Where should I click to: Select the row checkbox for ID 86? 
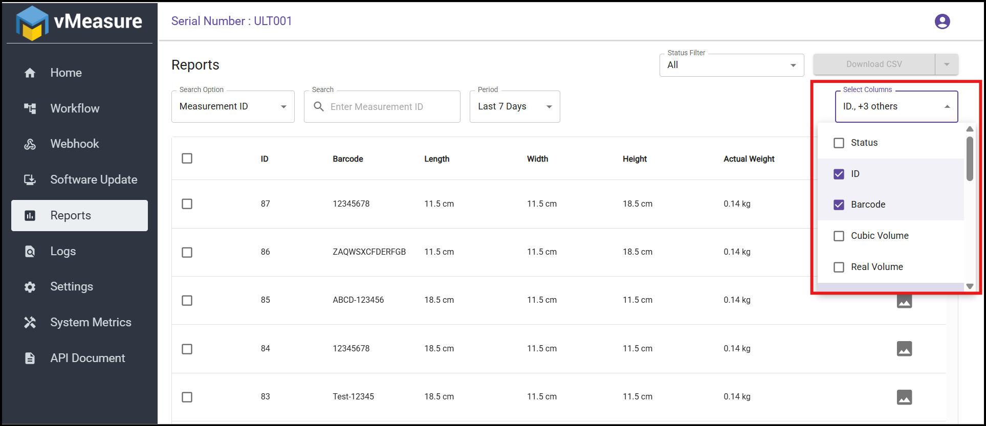click(187, 252)
